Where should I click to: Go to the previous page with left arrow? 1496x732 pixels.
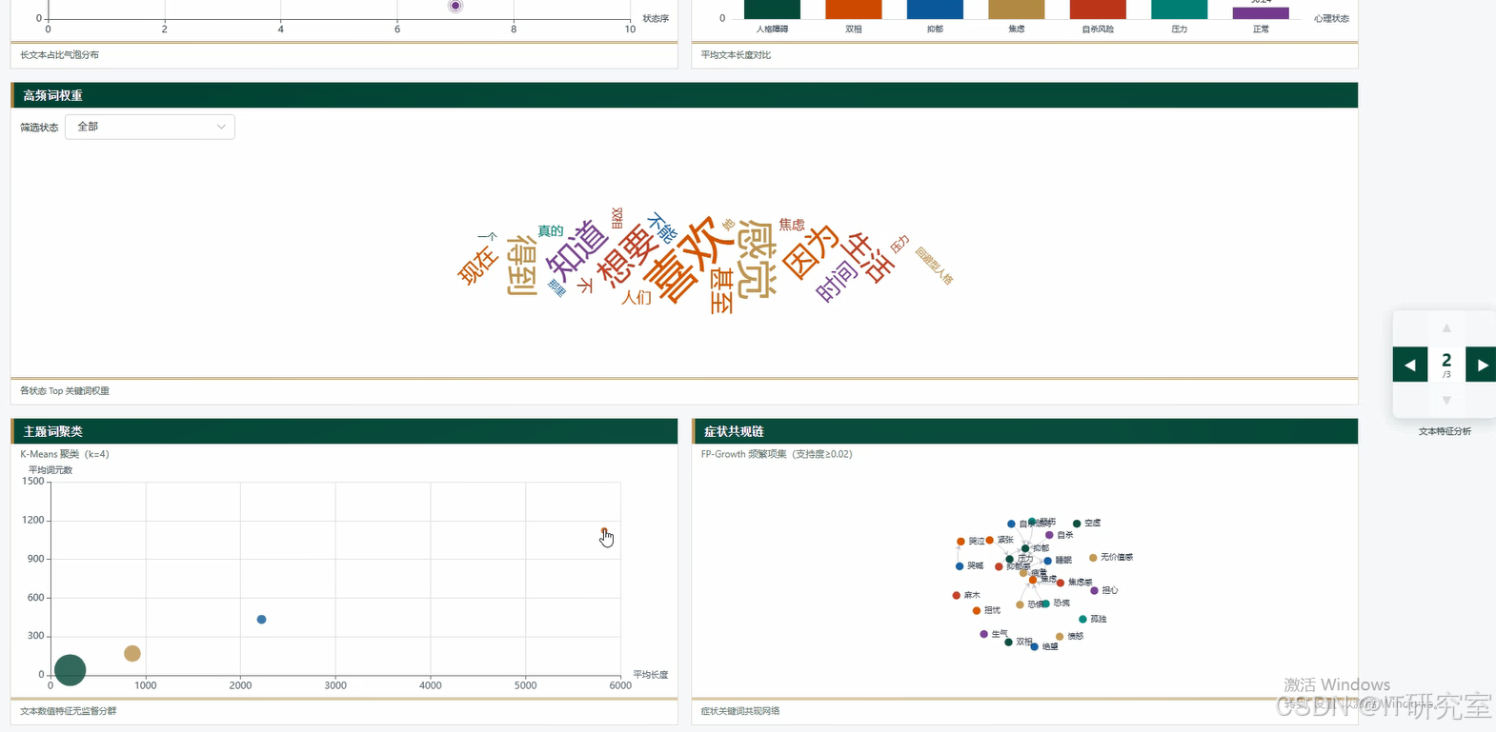coord(1410,365)
